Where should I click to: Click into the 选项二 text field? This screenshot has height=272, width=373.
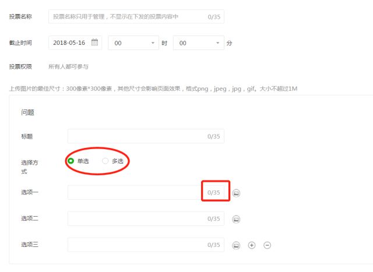coord(146,218)
